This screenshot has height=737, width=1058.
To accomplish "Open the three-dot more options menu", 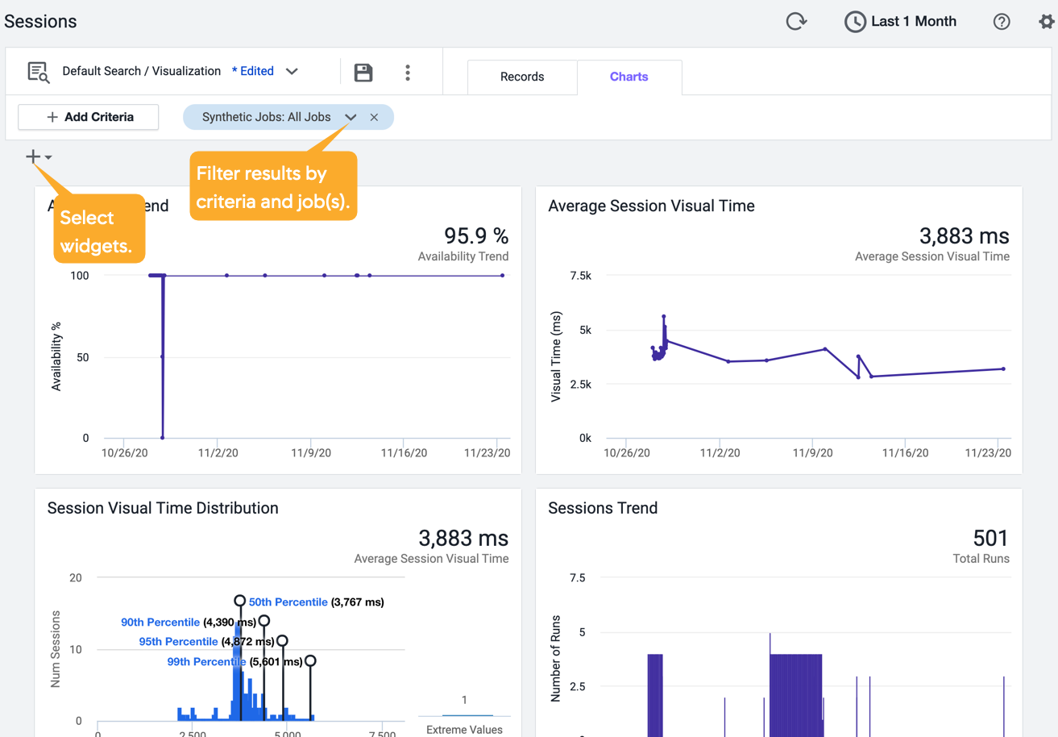I will point(408,73).
